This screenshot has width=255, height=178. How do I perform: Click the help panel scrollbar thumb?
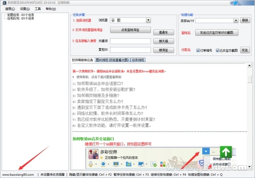[x=249, y=79]
